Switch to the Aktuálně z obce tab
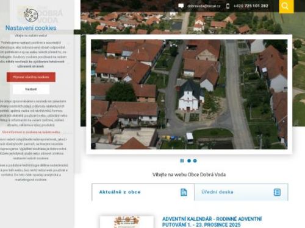 tap(143, 192)
